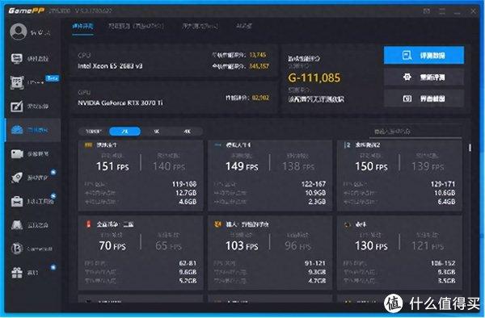Select the 2K resolution option
Screen dimensions: 485x318
point(124,132)
